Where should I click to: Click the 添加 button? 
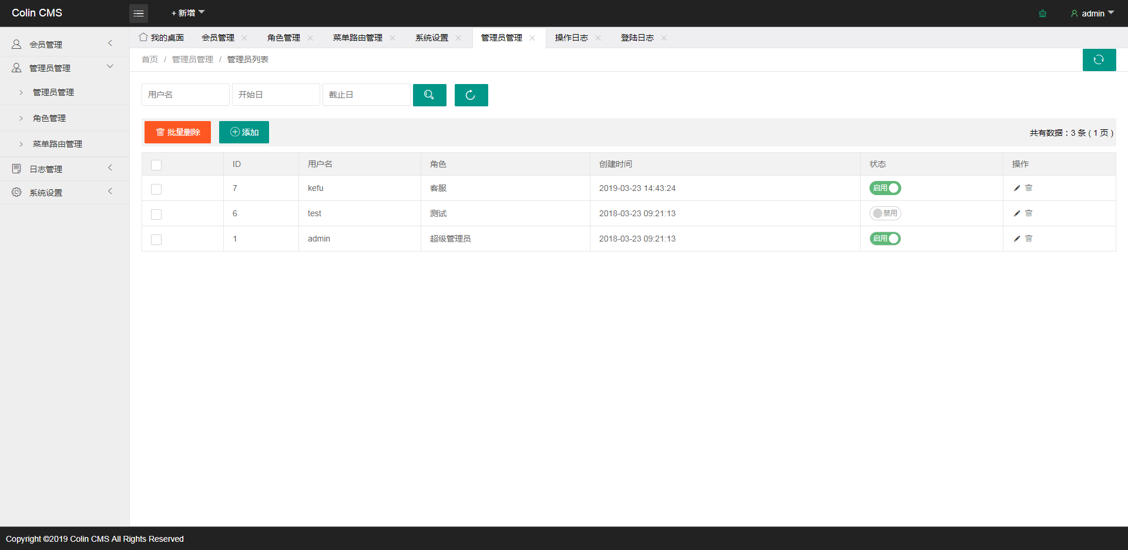coord(244,132)
